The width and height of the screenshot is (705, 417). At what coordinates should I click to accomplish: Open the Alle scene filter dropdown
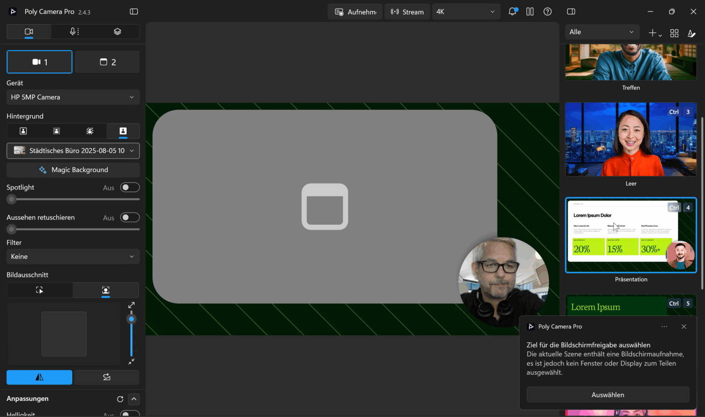[x=602, y=32]
